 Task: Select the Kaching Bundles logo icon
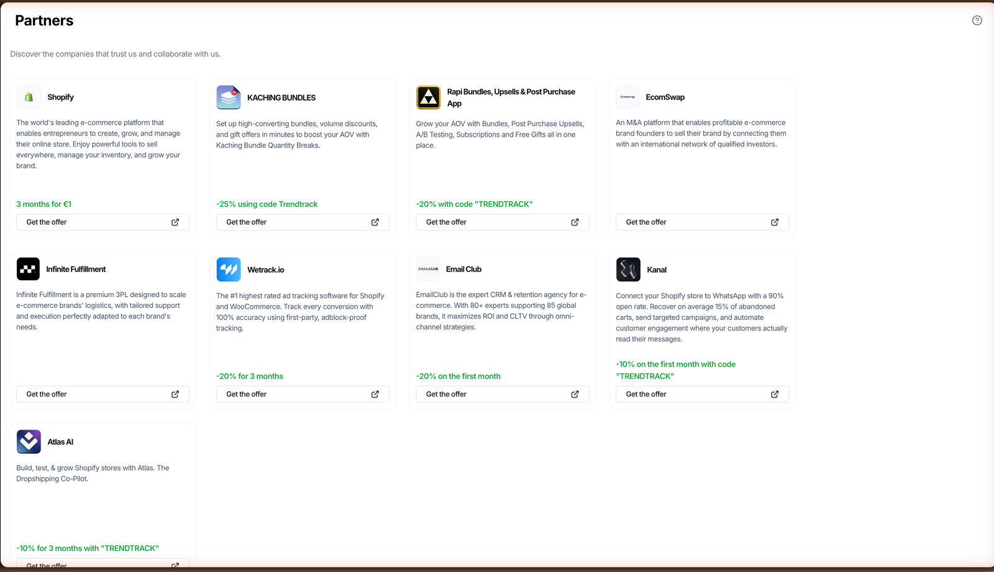coord(229,98)
